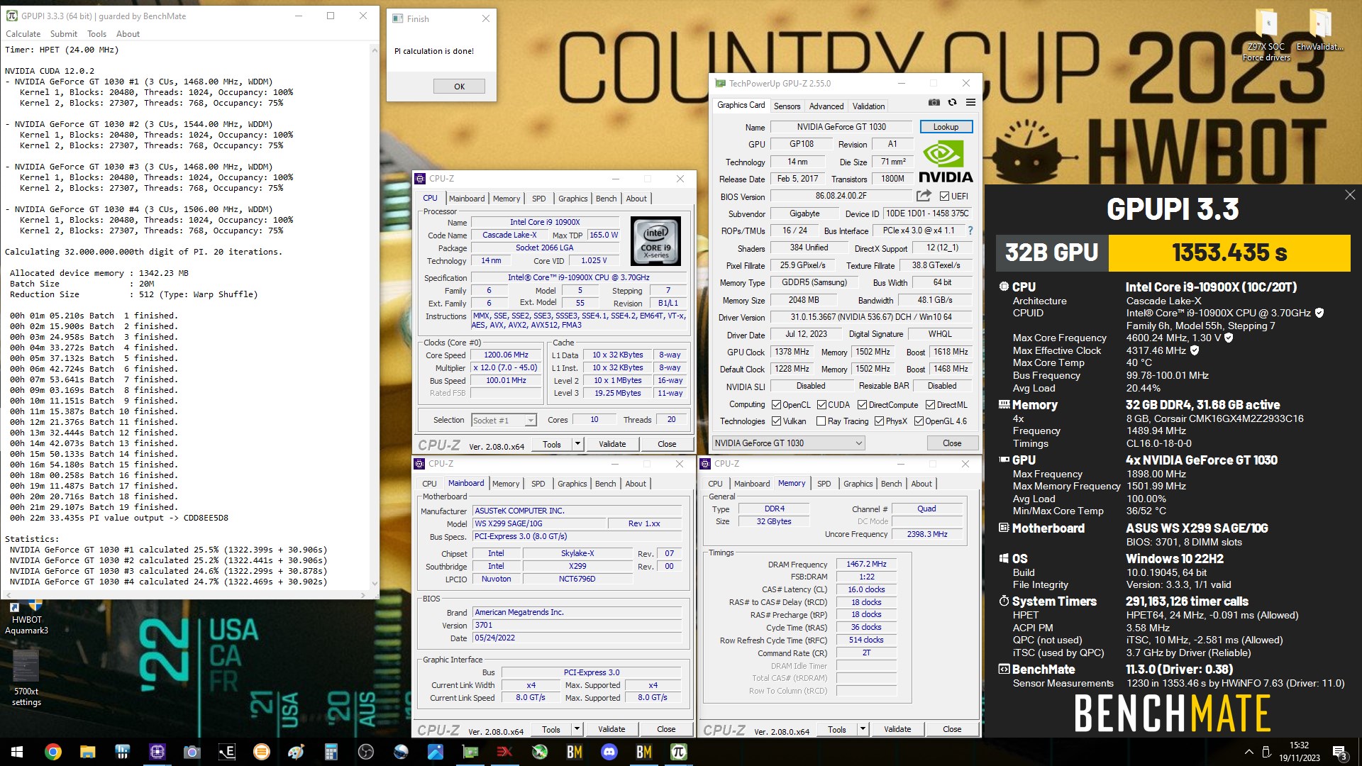The height and width of the screenshot is (766, 1362).
Task: Open the SPD tab in CPU-Z Memory window
Action: pos(824,484)
